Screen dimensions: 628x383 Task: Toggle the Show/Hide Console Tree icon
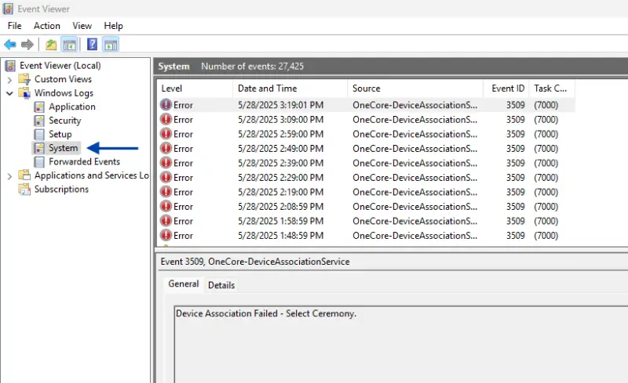point(69,45)
